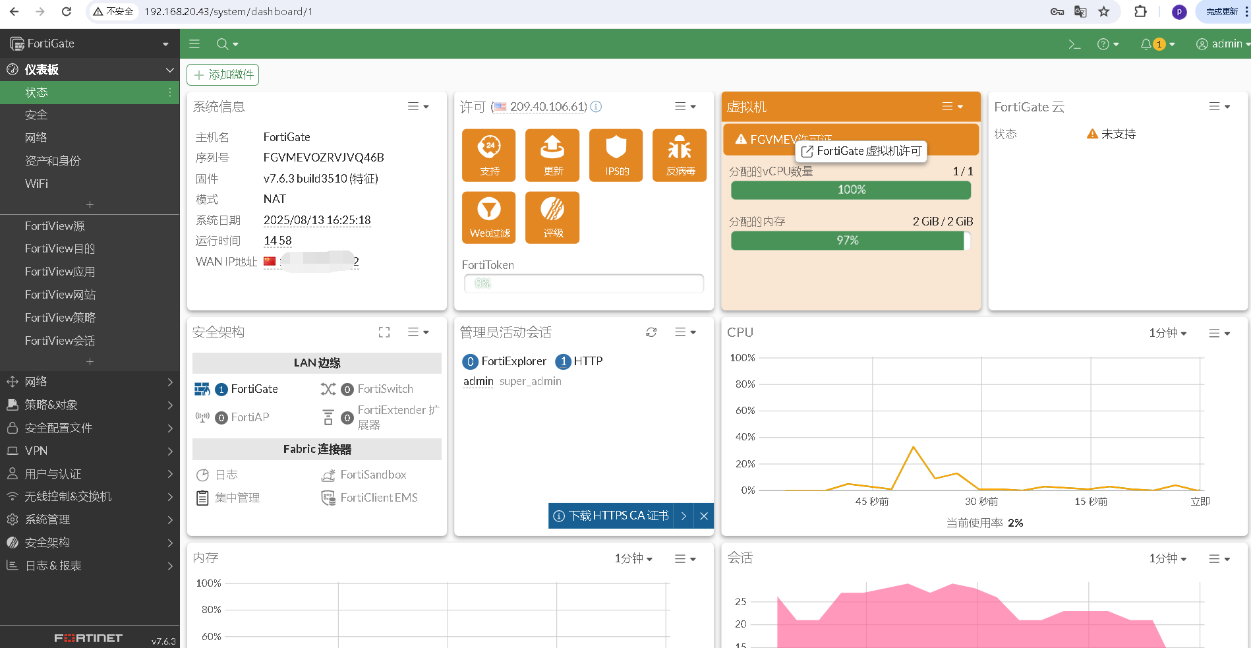This screenshot has width=1251, height=648.
Task: Open the Licenses (许可) widget menu
Action: tap(685, 107)
